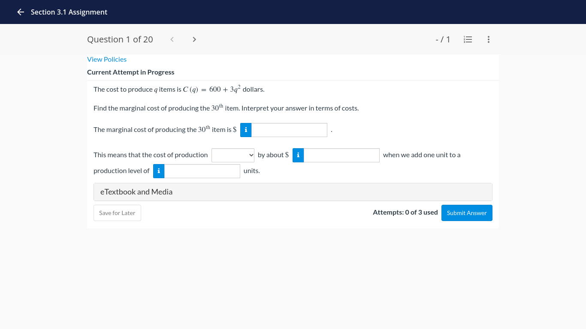Expand the eTextbook and Media section
586x329 pixels.
click(293, 191)
